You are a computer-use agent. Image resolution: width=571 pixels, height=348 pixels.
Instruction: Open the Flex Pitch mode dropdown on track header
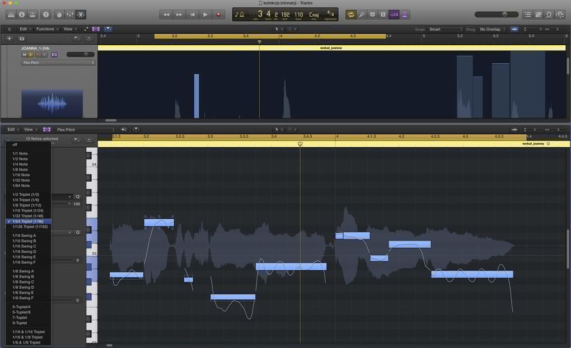pos(58,63)
